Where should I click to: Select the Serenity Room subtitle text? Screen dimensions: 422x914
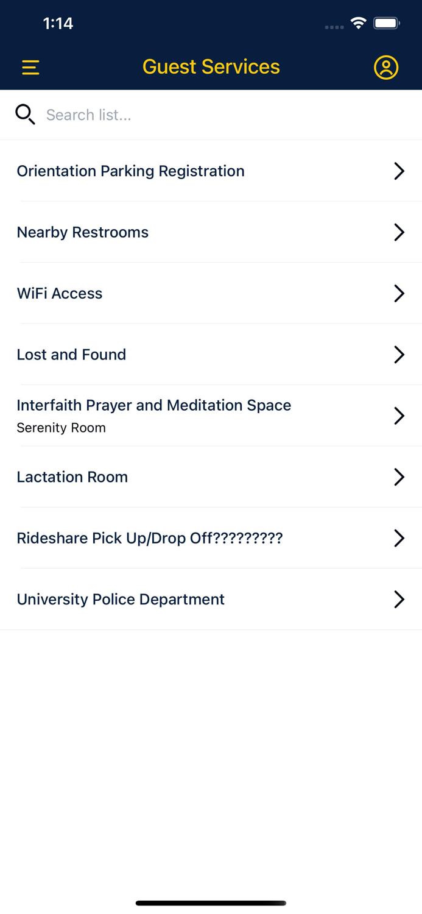point(61,428)
